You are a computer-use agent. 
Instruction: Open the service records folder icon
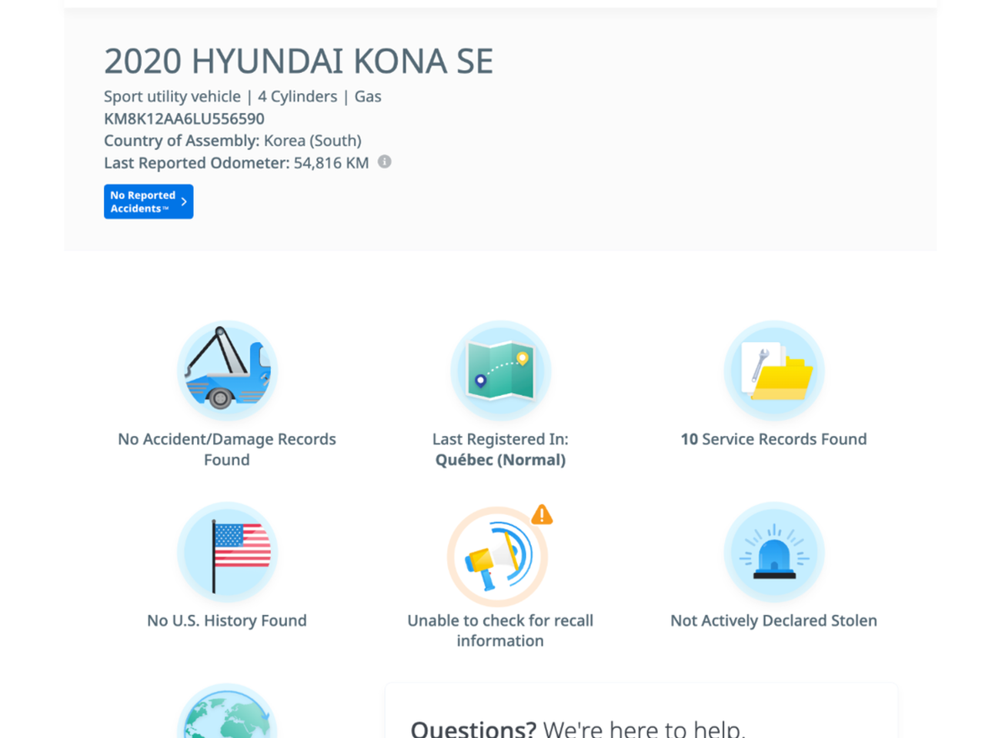pyautogui.click(x=773, y=371)
